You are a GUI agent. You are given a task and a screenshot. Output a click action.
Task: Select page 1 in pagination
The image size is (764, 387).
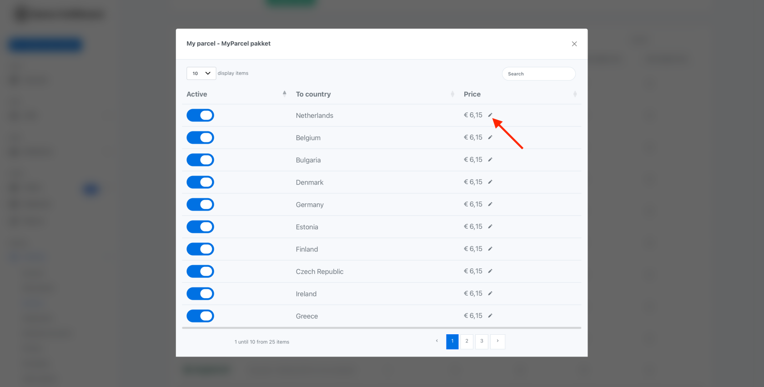point(452,342)
